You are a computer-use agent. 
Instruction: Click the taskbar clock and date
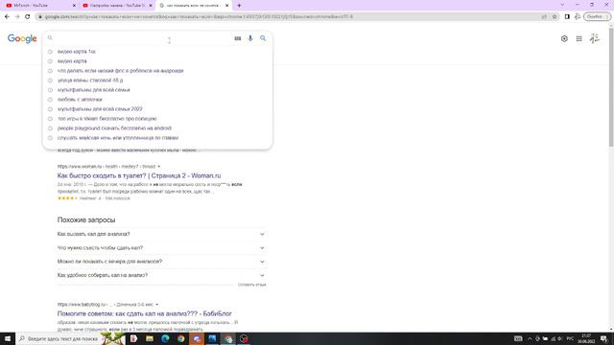586,338
